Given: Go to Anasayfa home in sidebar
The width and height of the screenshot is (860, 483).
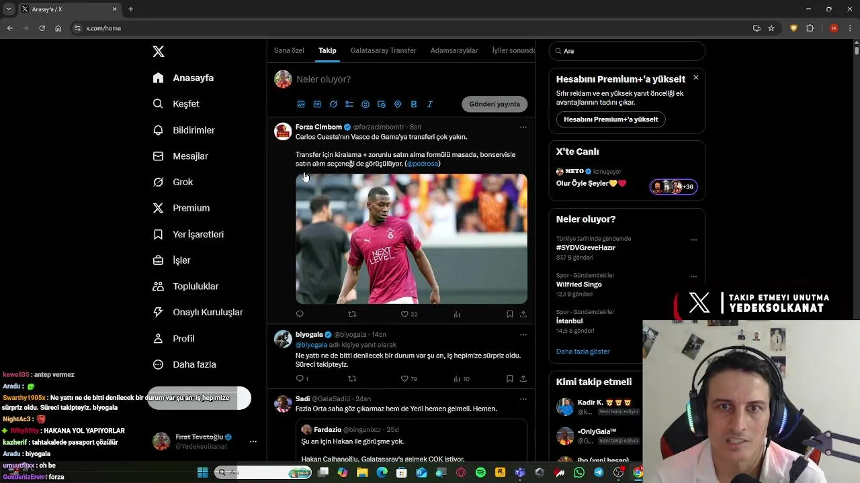Looking at the screenshot, I should tap(183, 78).
